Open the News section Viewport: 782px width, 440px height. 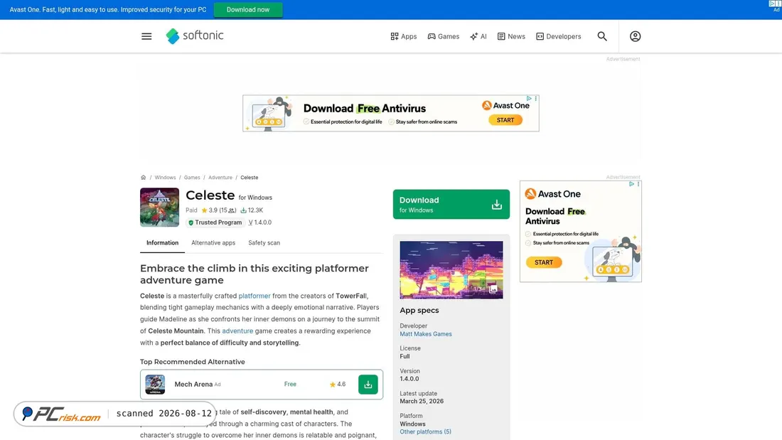click(511, 36)
